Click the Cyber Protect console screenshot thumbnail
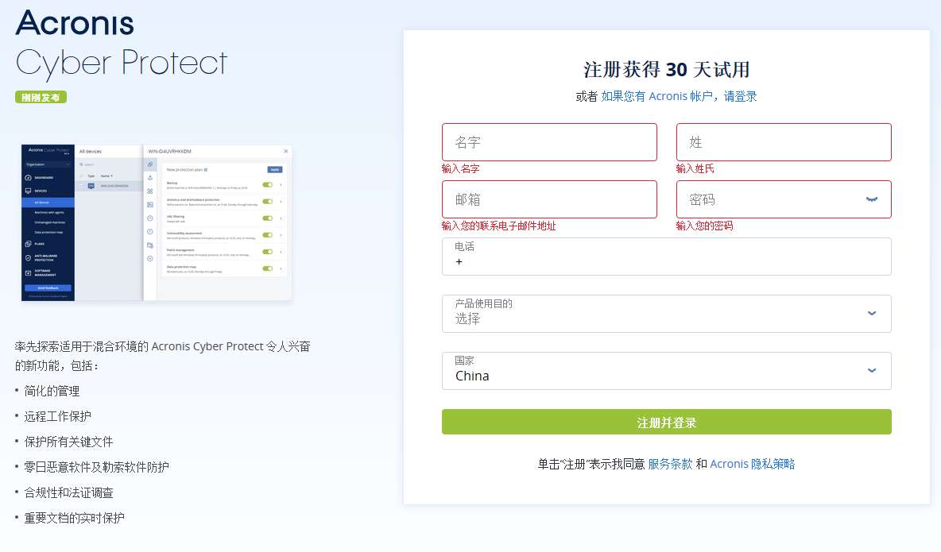 pyautogui.click(x=157, y=222)
